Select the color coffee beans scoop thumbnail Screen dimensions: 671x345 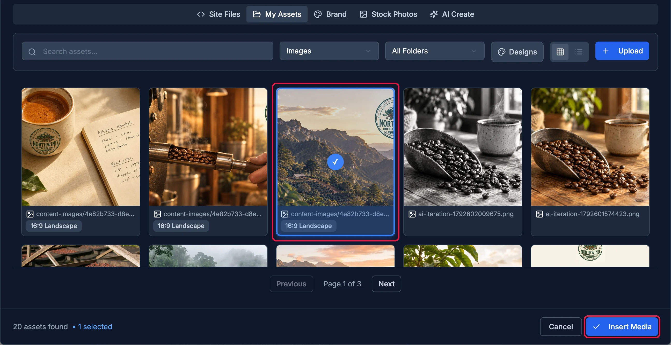point(590,147)
